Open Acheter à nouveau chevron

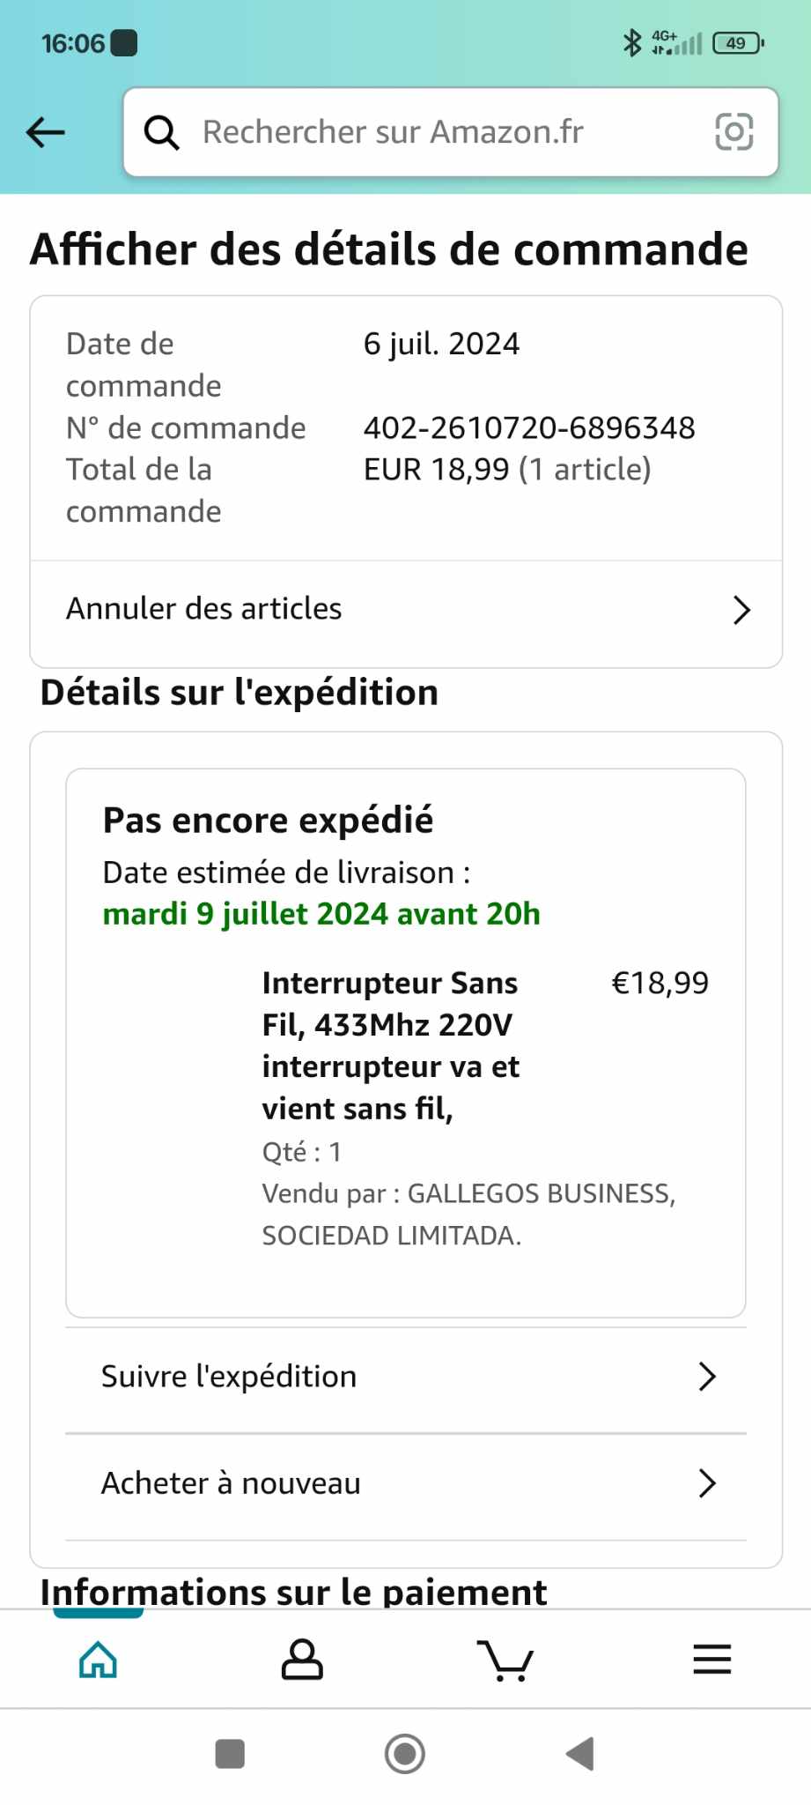click(706, 1484)
